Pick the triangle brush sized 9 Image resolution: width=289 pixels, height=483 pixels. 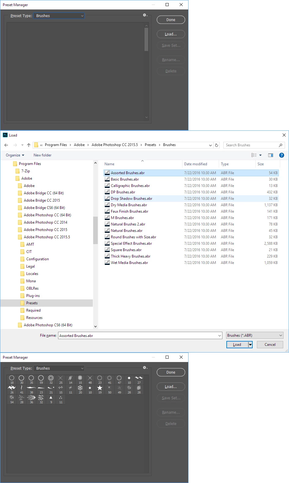[51, 399]
